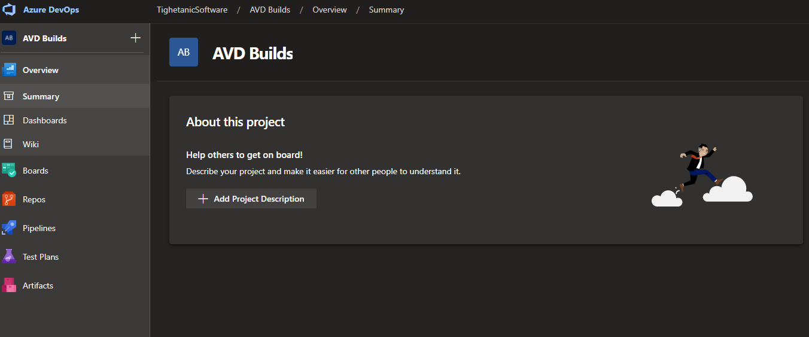Click the Overview hub icon
Image resolution: width=809 pixels, height=337 pixels.
(x=9, y=70)
